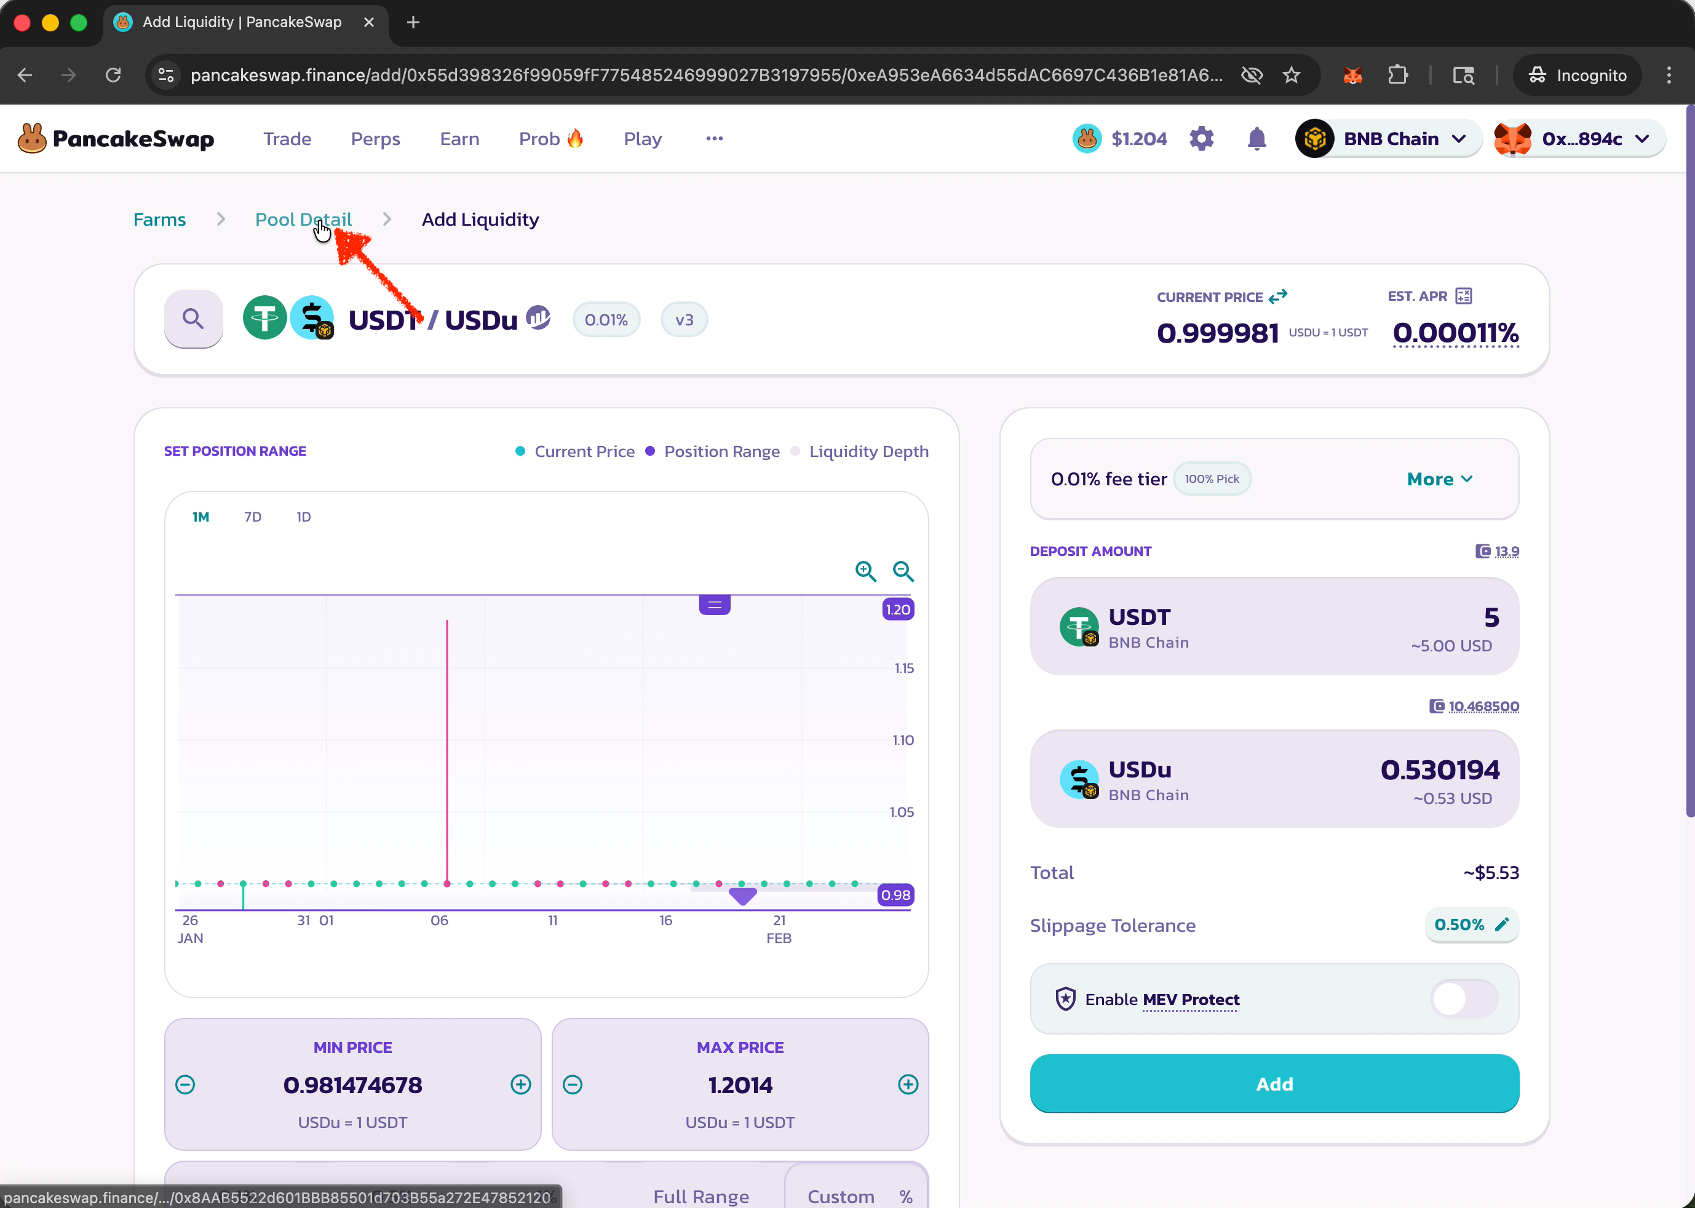
Task: Open the Earn menu
Action: (459, 139)
